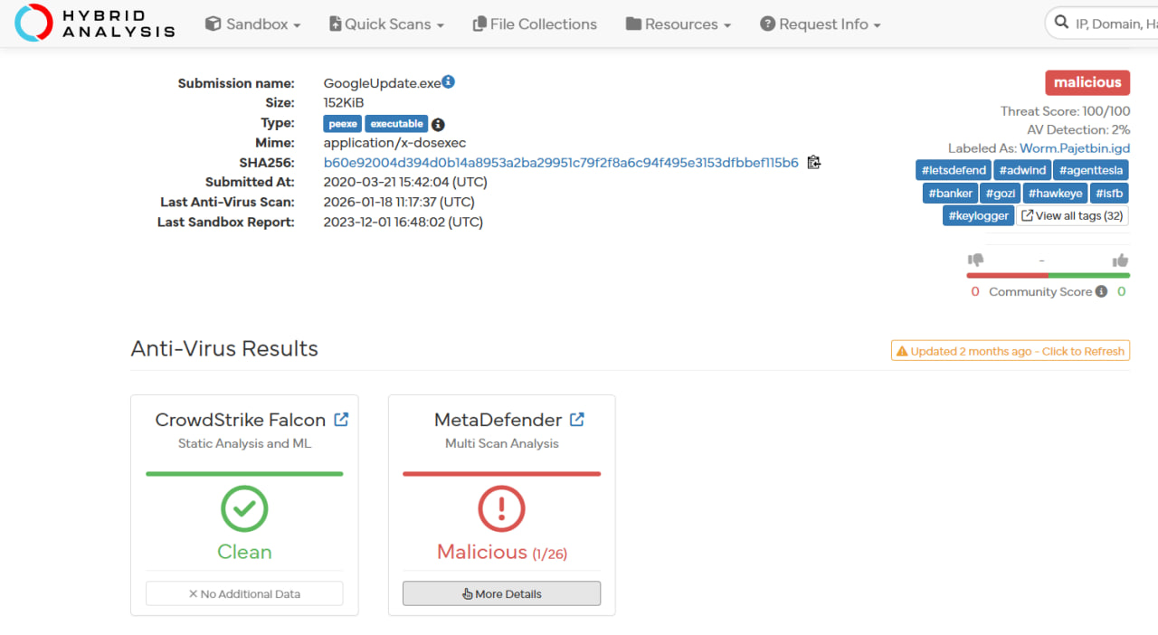Copy SHA256 hash using clipboard icon

813,163
